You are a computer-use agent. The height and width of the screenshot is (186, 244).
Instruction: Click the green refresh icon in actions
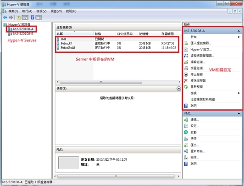click(186, 87)
